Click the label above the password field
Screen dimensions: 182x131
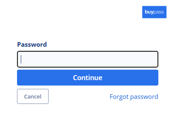pos(32,44)
